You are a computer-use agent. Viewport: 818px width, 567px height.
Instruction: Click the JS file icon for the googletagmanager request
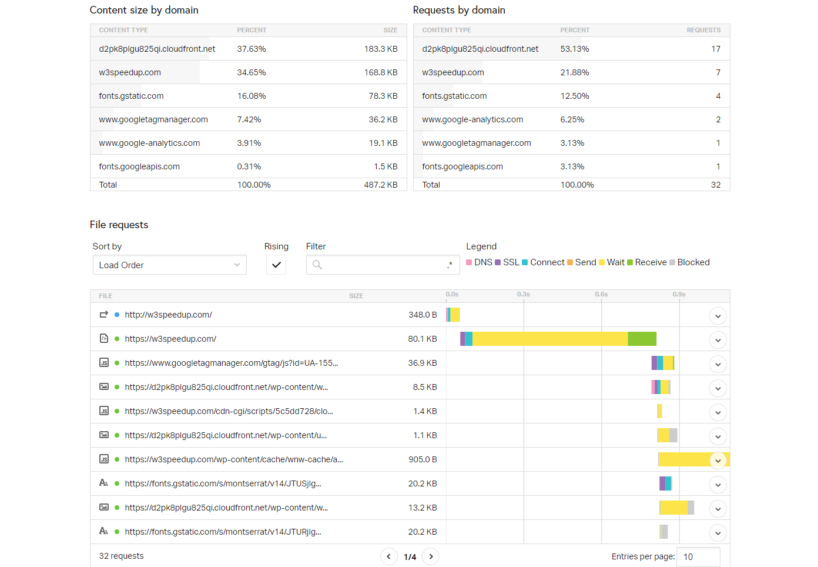(x=104, y=363)
